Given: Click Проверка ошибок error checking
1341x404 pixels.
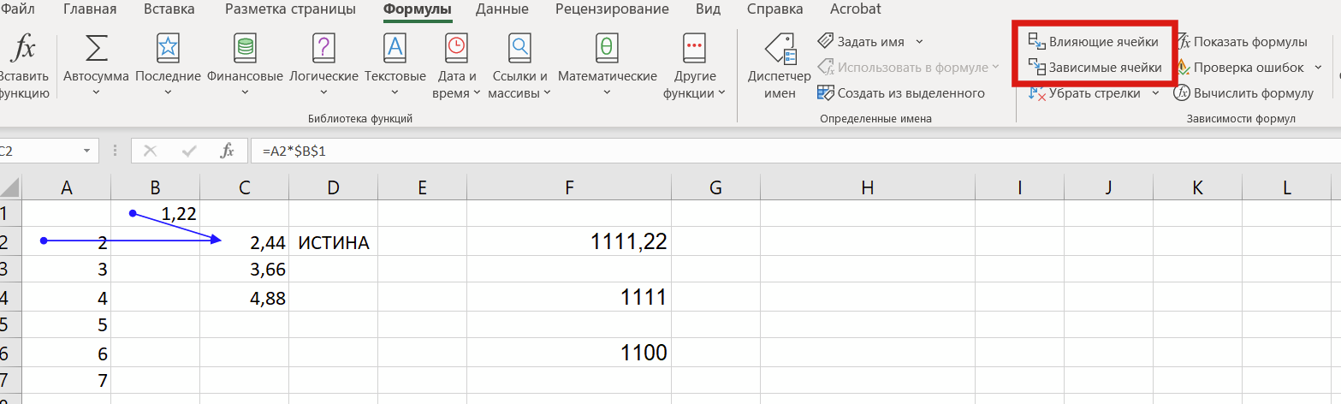Looking at the screenshot, I should point(1239,67).
